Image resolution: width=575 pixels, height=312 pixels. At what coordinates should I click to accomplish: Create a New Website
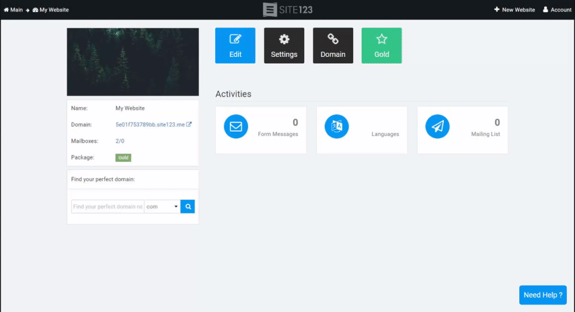(x=515, y=10)
